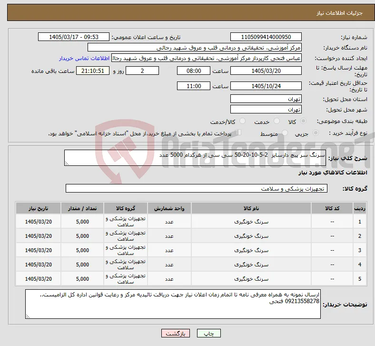Click resize handle of شرح کلی نیاز text area
The width and height of the screenshot is (375, 346).
tap(67, 163)
